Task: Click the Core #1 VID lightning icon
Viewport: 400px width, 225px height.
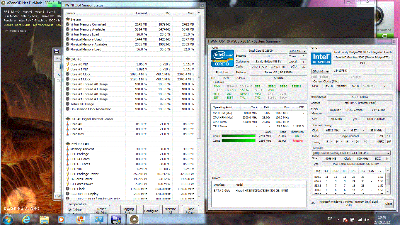Action: 68,69
